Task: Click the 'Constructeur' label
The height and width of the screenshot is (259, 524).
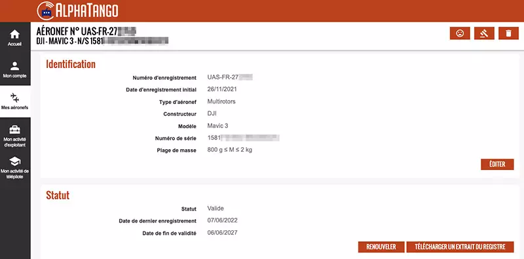Action: coord(179,114)
